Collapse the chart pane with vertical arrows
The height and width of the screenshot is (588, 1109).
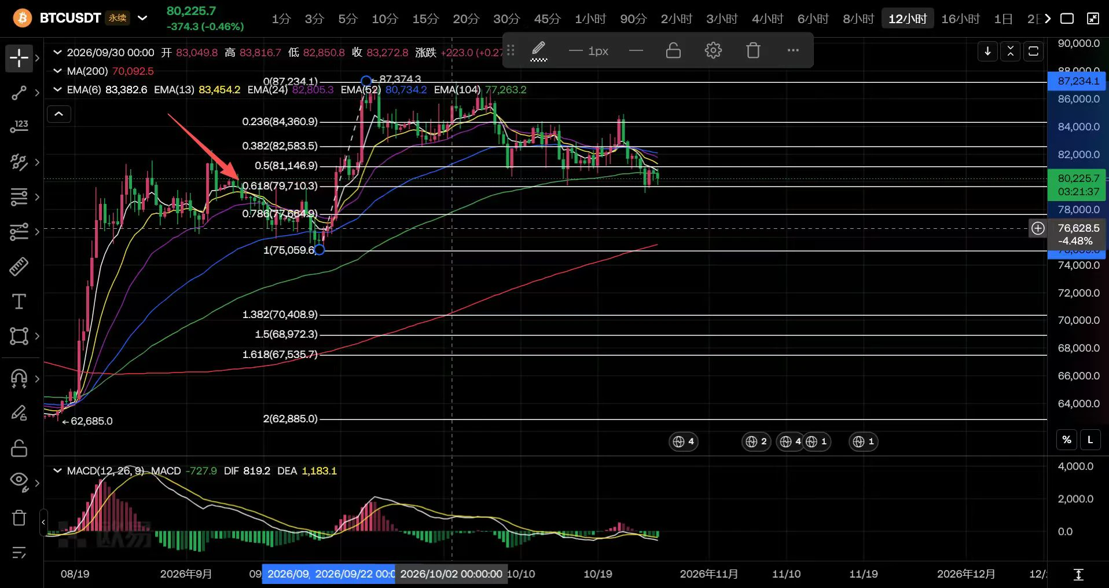click(1010, 51)
